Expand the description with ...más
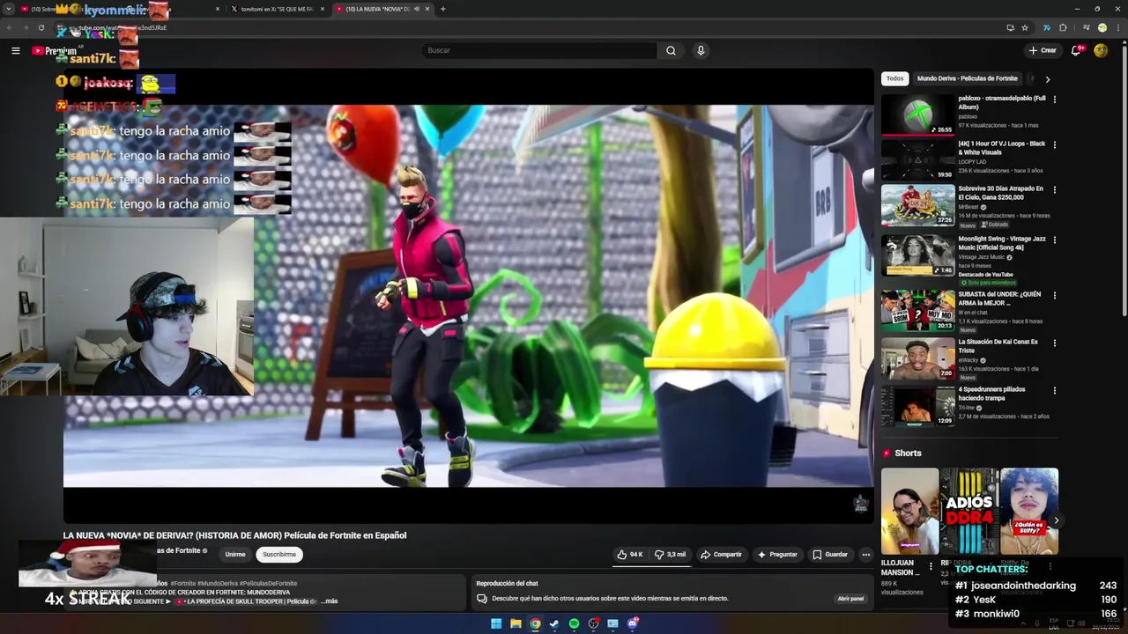This screenshot has width=1128, height=634. [x=330, y=601]
